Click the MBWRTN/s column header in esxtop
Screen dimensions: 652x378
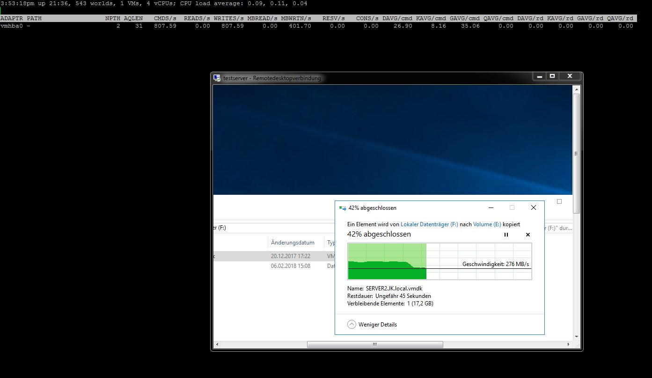point(296,18)
